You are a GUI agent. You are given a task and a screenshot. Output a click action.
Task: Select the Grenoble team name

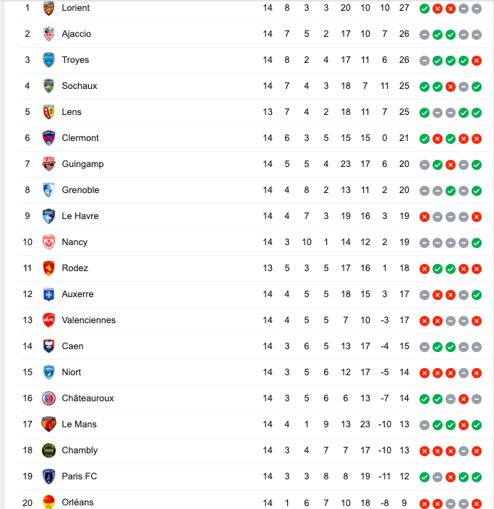(80, 190)
